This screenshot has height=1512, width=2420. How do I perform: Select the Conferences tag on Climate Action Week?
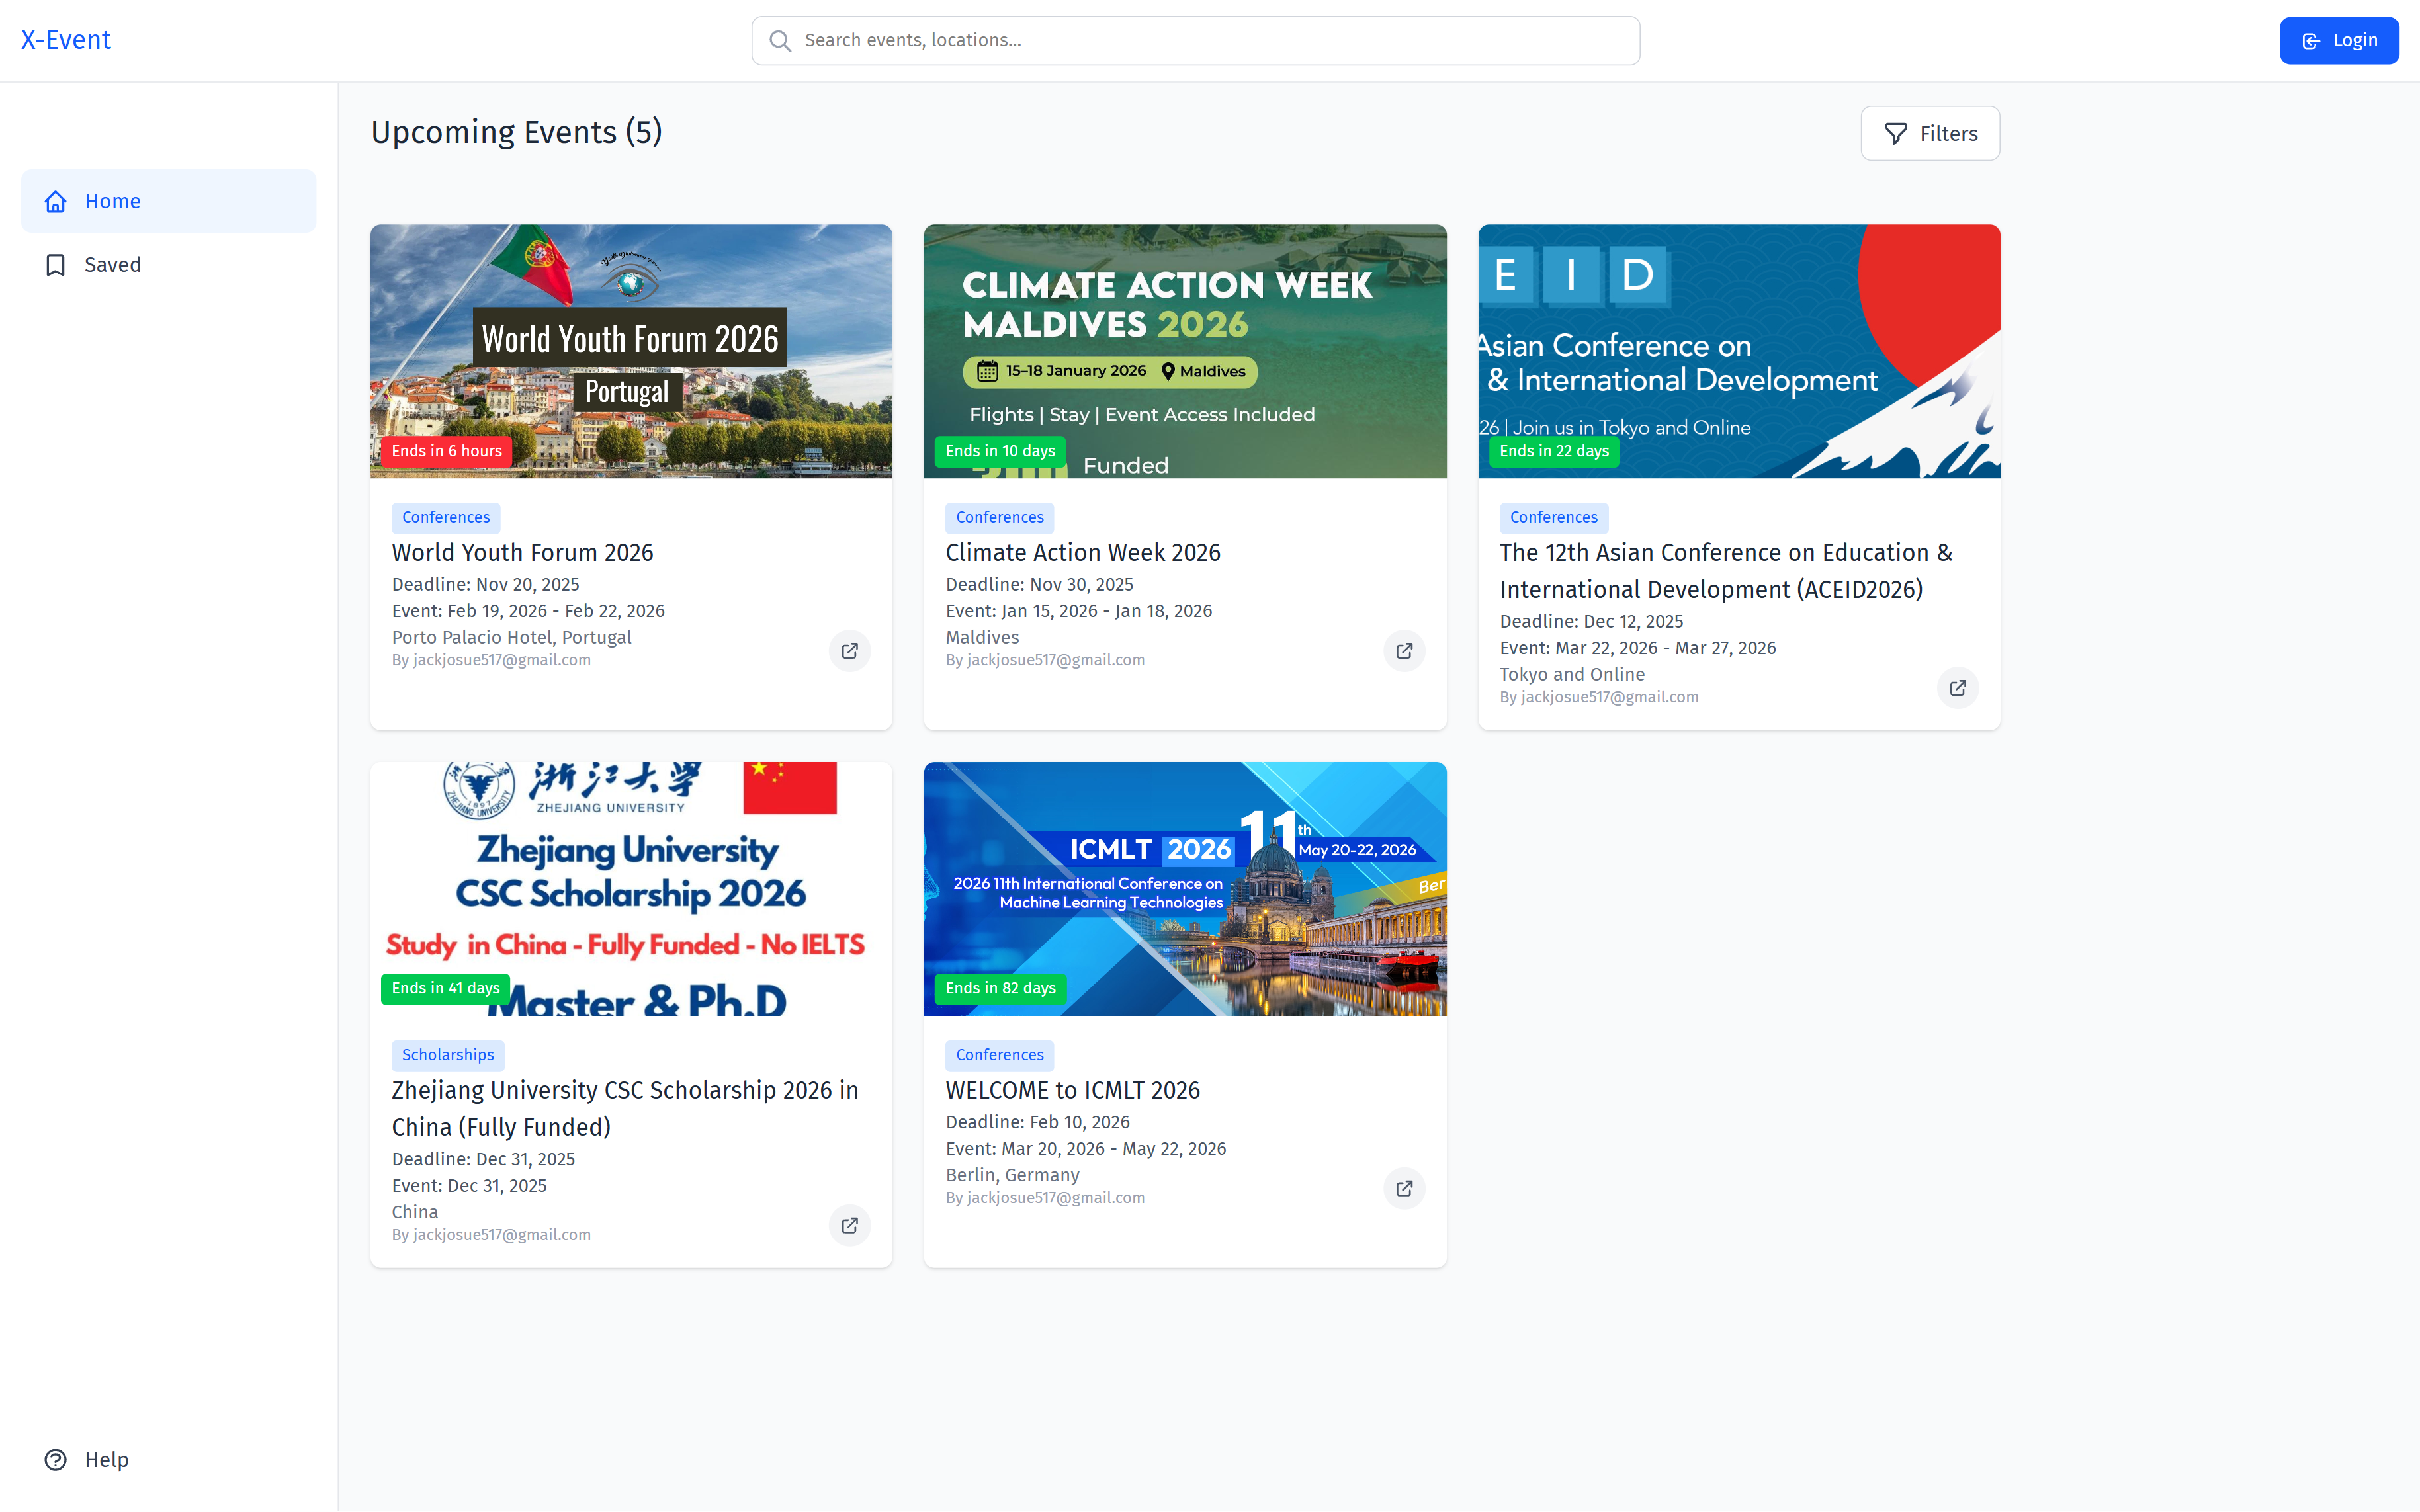coord(999,517)
